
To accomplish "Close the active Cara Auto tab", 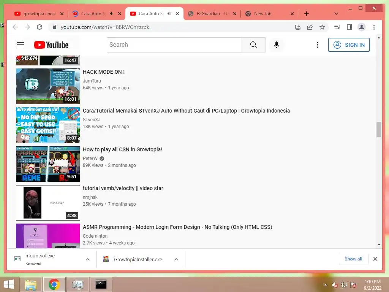I will coord(177,14).
